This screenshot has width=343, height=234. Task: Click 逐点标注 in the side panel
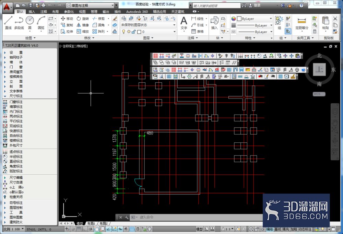16,152
